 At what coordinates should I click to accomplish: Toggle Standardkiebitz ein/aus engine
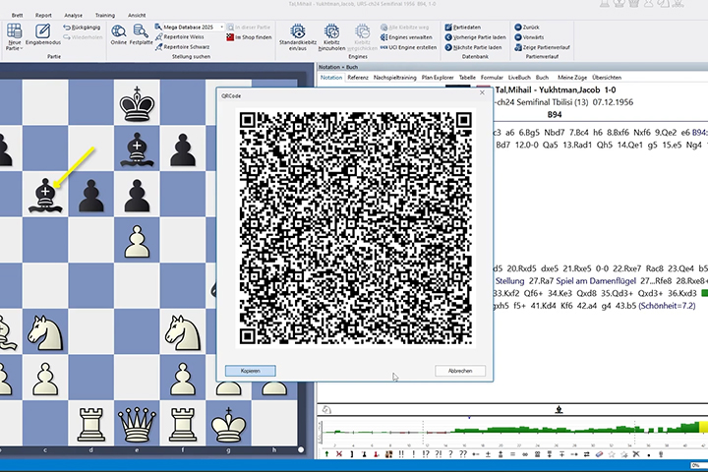(298, 37)
